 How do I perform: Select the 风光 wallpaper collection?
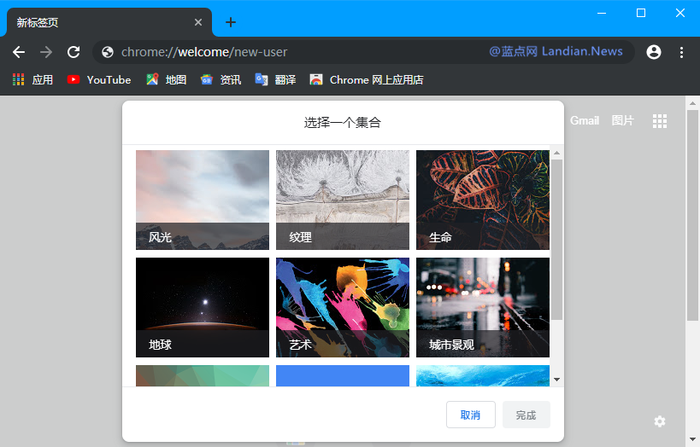(203, 200)
